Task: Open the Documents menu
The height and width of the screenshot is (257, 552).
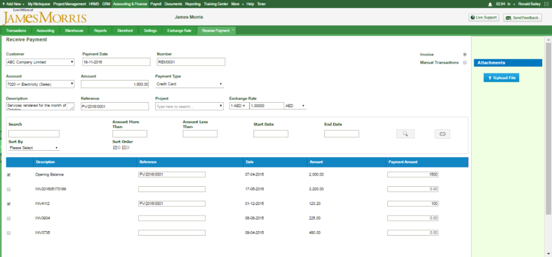Action: pos(173,4)
